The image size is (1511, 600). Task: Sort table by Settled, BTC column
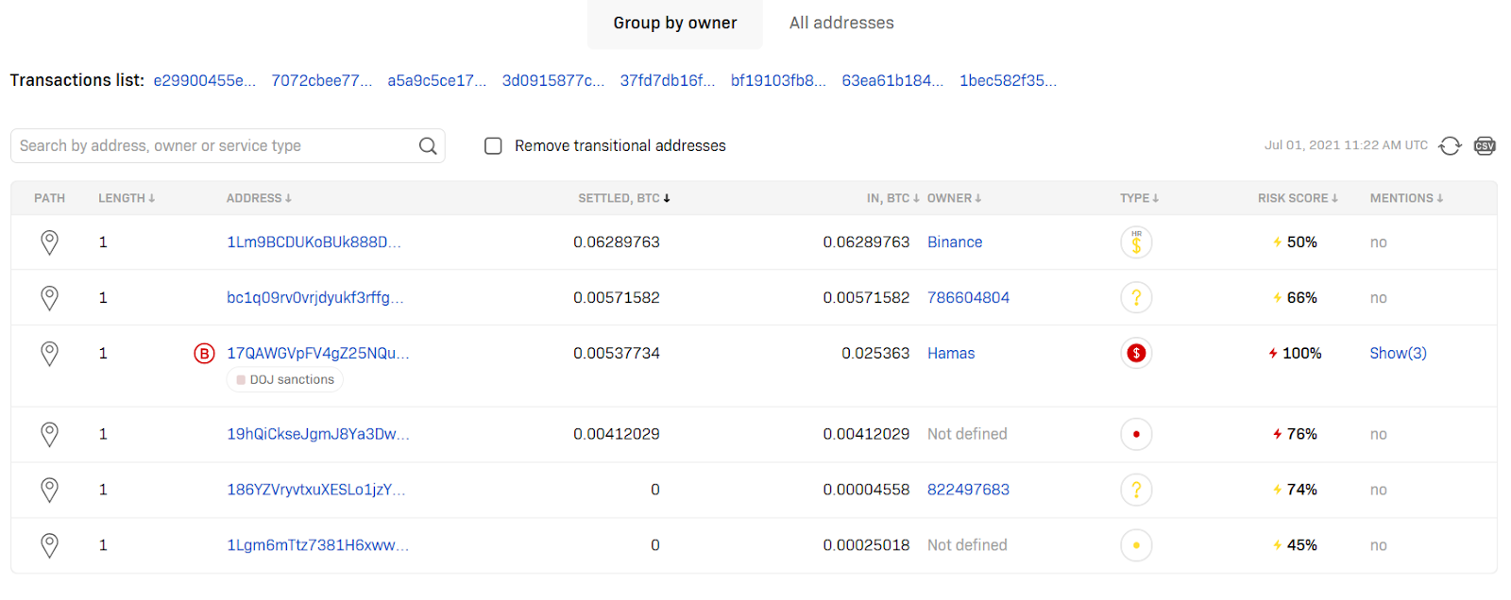click(x=623, y=198)
